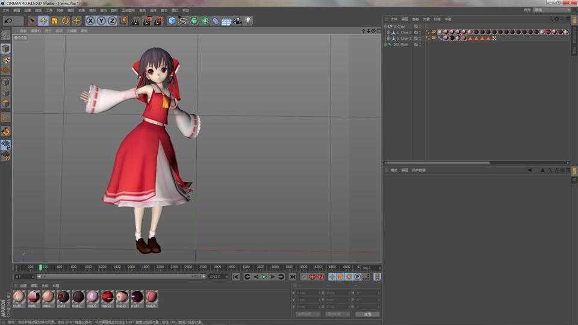Click the Object Manager horizontal scrollbar
The image size is (578, 325).
pos(438,162)
